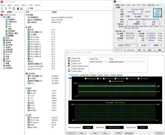
Task: Open the SPD tab in CPU-Z
Action: [139, 5]
